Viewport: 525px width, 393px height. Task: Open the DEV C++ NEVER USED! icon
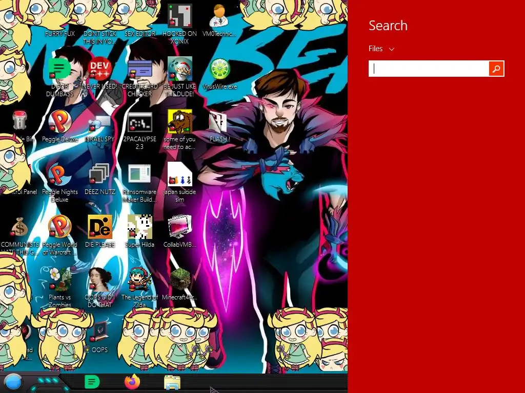100,69
